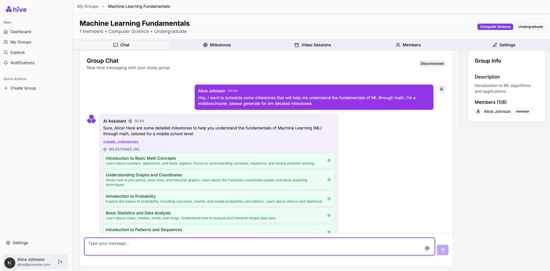Click the Disconnected status badge
Image resolution: width=550 pixels, height=271 pixels.
pyautogui.click(x=432, y=63)
